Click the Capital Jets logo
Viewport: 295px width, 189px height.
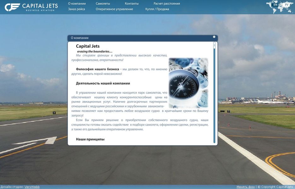coord(31,7)
